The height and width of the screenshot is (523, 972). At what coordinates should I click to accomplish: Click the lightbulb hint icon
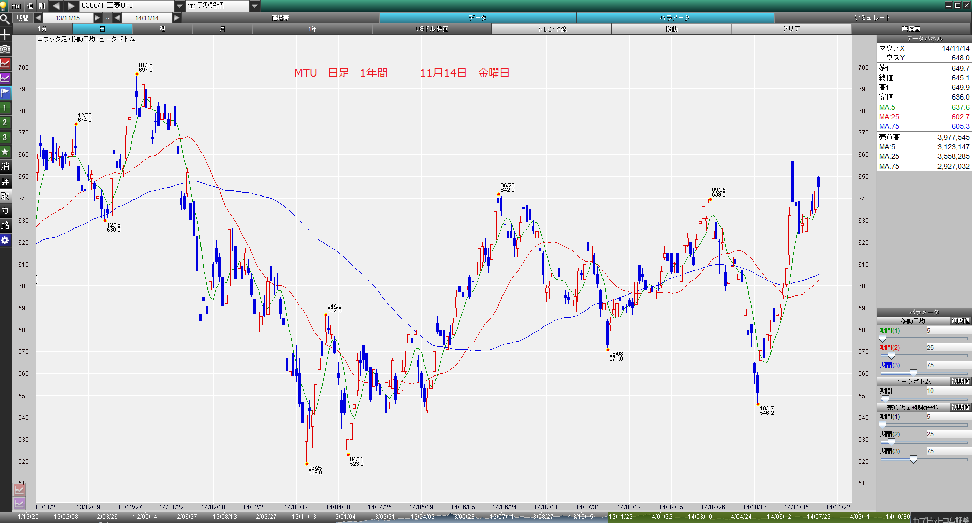[3, 6]
